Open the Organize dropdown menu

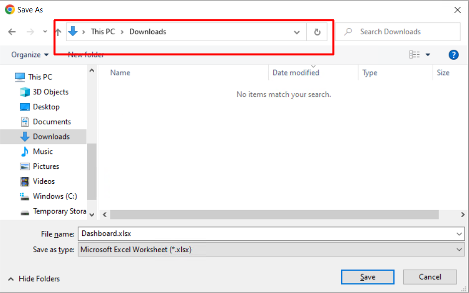point(30,55)
